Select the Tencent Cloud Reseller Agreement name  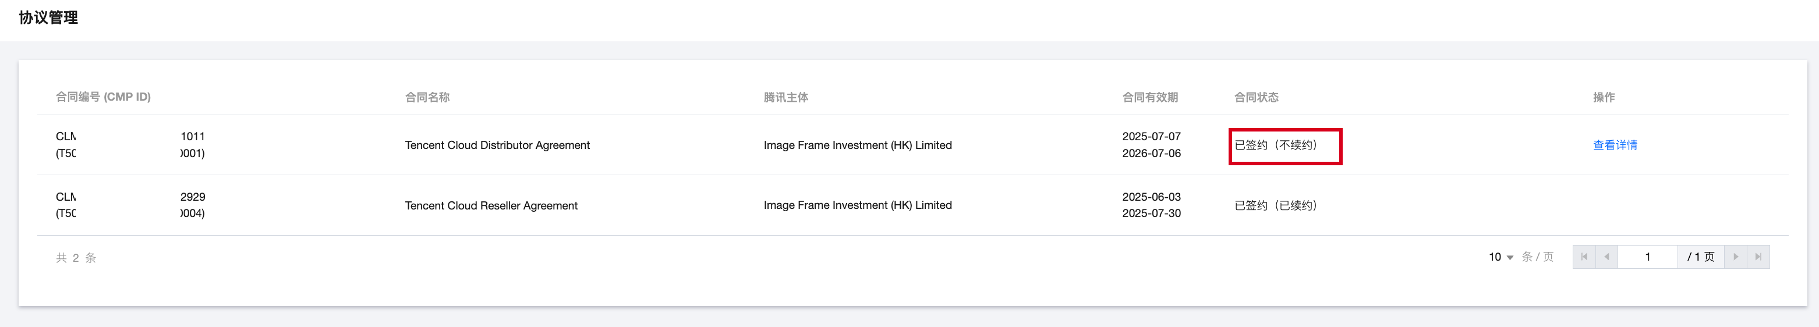point(491,205)
